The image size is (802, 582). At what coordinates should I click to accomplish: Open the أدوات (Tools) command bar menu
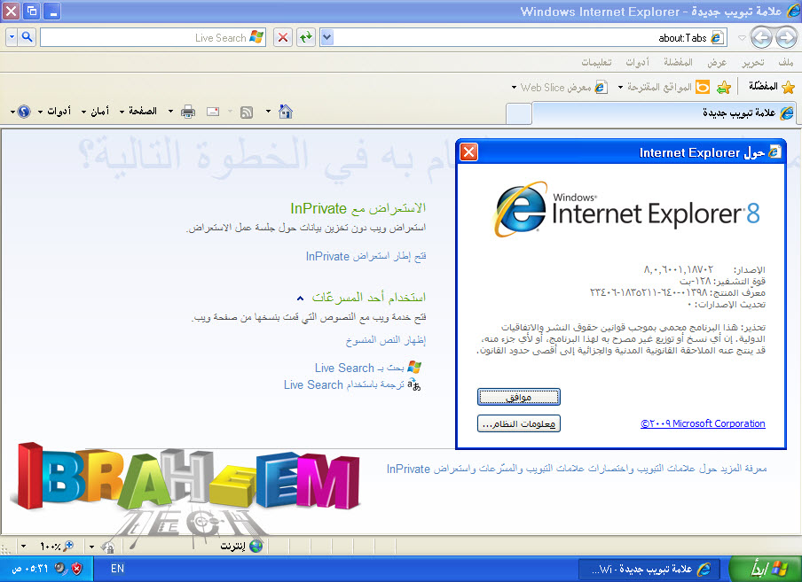point(54,112)
